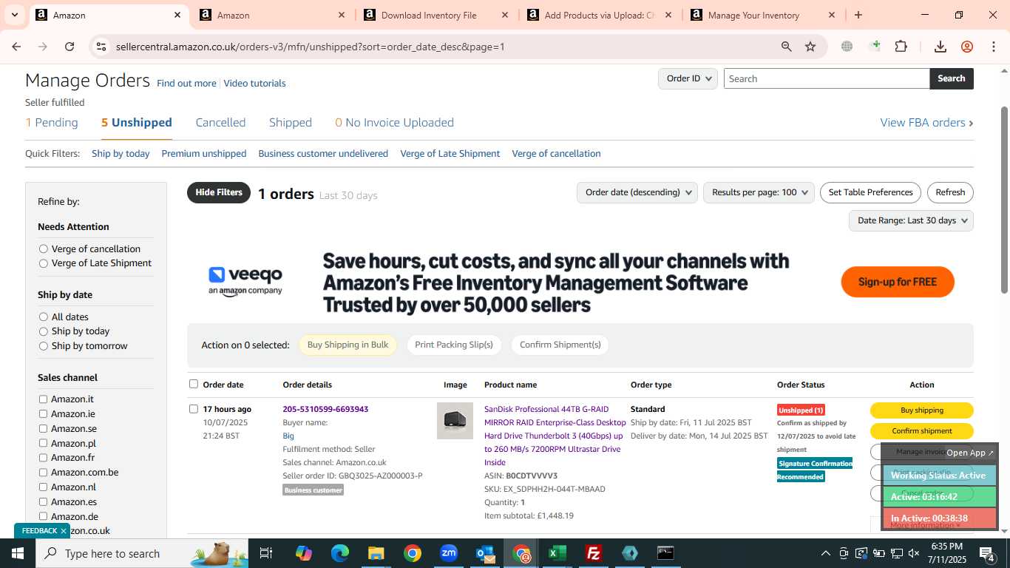This screenshot has height=568, width=1010.
Task: Select the Verge of Late Shipment radio button
Action: click(x=44, y=263)
